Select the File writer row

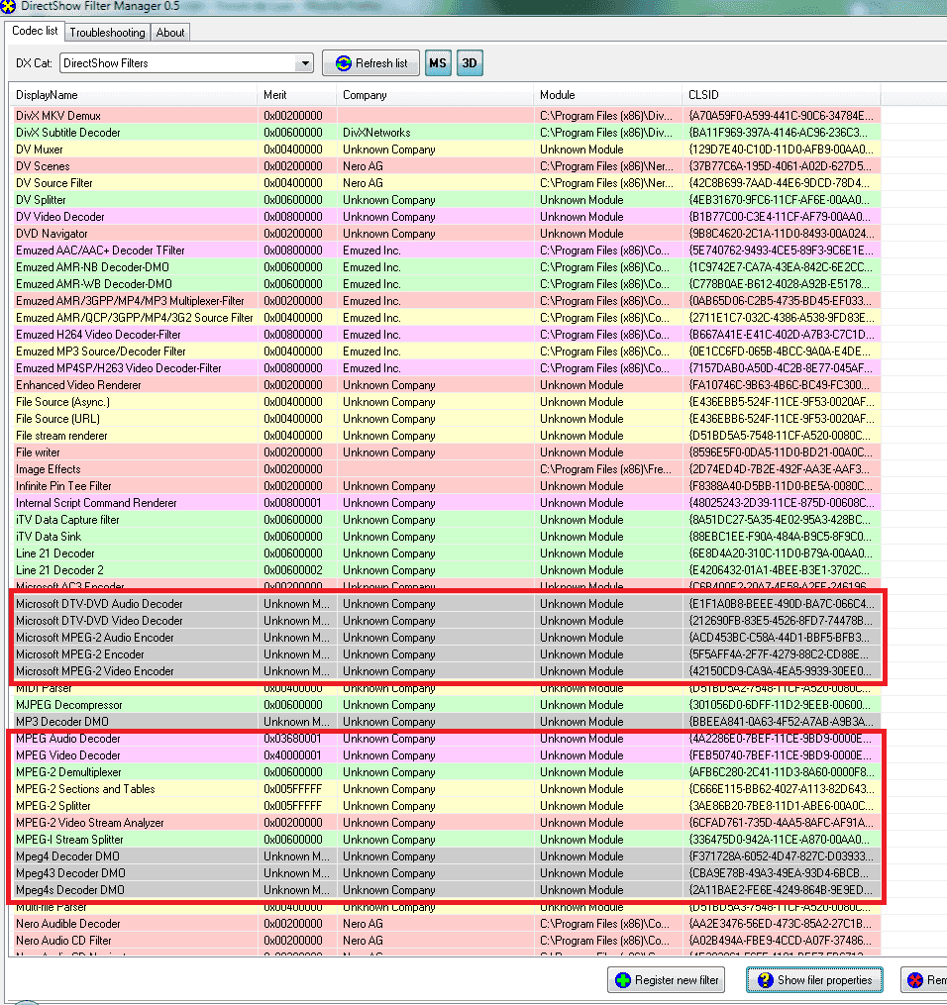[x=447, y=452]
